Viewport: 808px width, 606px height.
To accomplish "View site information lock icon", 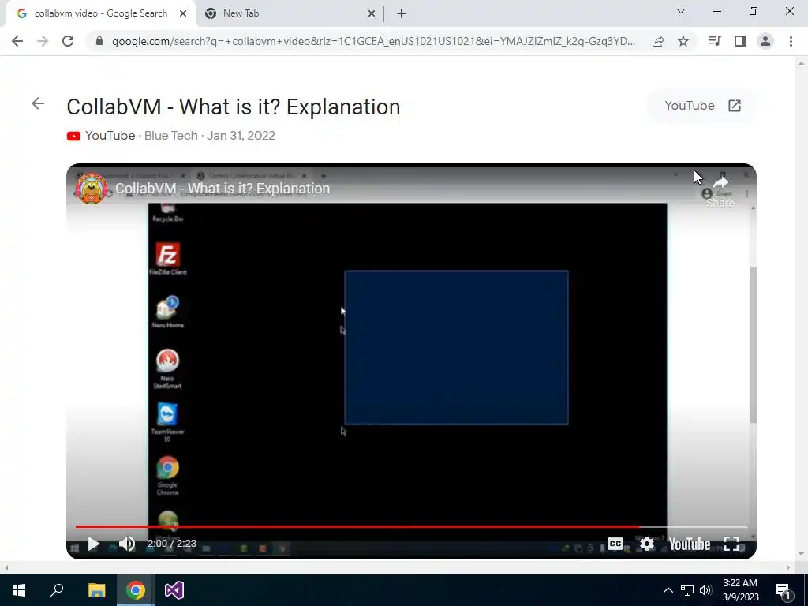I will click(99, 41).
